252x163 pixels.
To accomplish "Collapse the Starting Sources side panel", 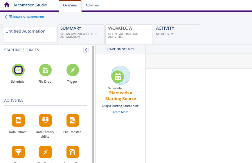I will click(x=86, y=50).
